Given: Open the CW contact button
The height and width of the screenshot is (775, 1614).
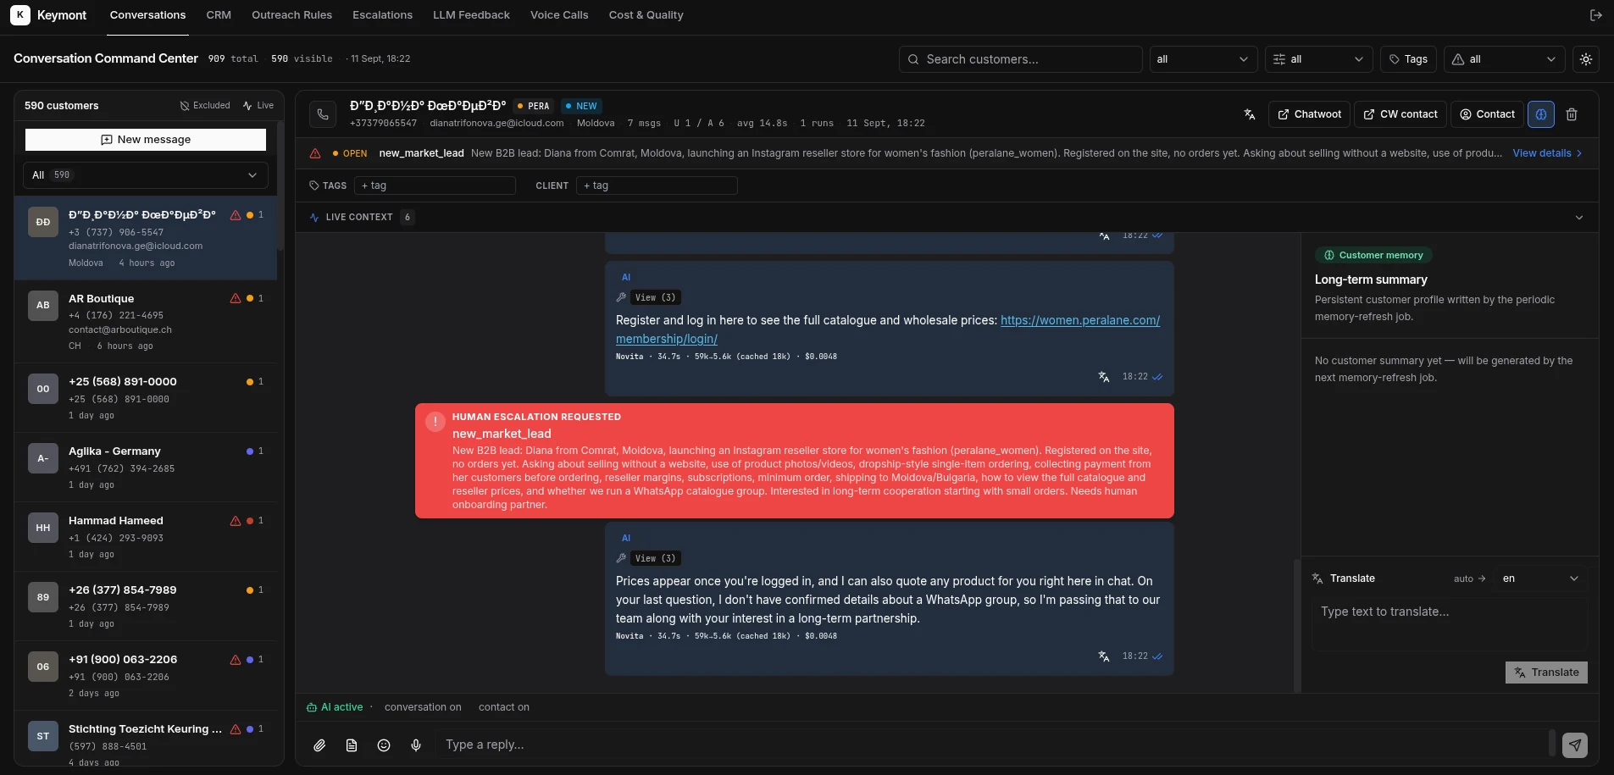Looking at the screenshot, I should [x=1400, y=114].
